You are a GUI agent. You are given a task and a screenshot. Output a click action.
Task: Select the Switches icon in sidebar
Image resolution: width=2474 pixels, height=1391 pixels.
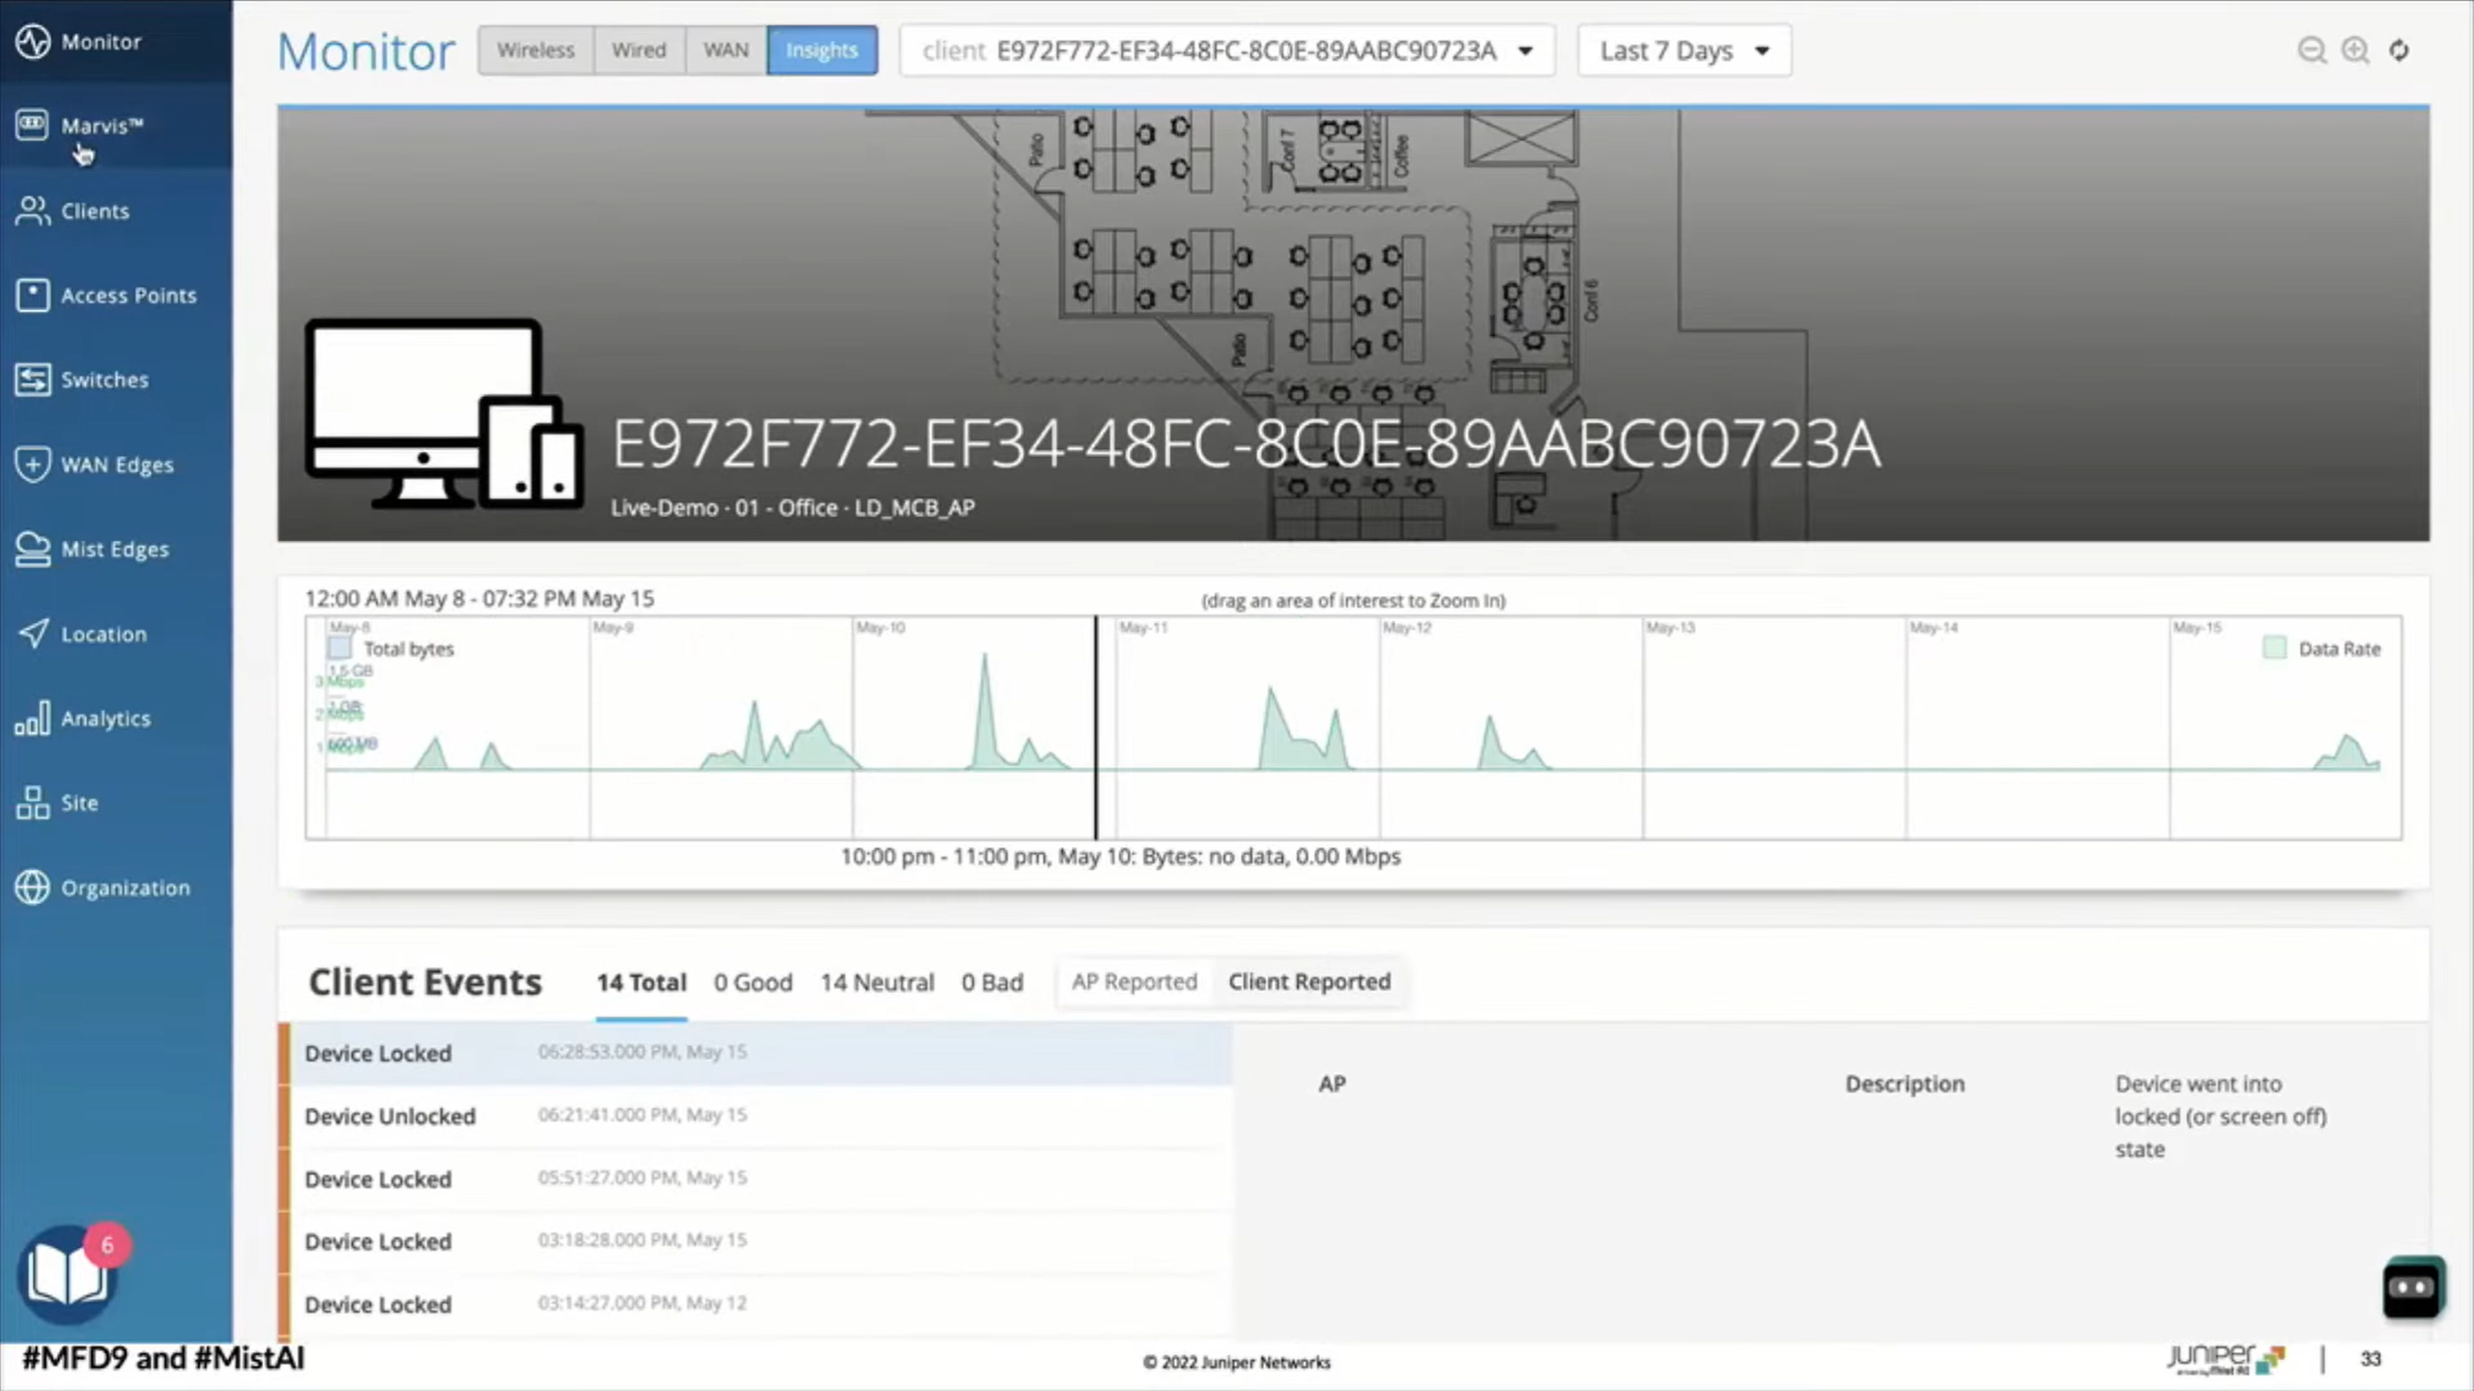pyautogui.click(x=32, y=380)
